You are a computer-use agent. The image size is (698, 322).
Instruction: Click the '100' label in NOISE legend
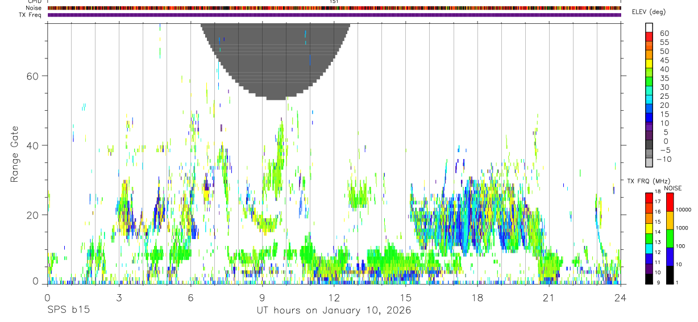(x=681, y=246)
